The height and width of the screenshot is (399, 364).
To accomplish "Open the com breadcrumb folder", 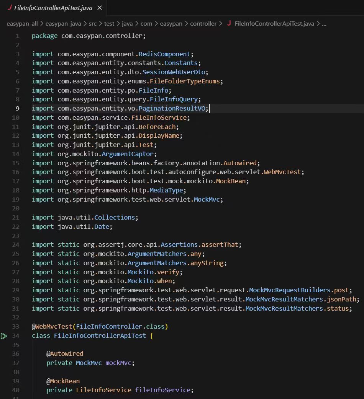I will click(x=146, y=24).
